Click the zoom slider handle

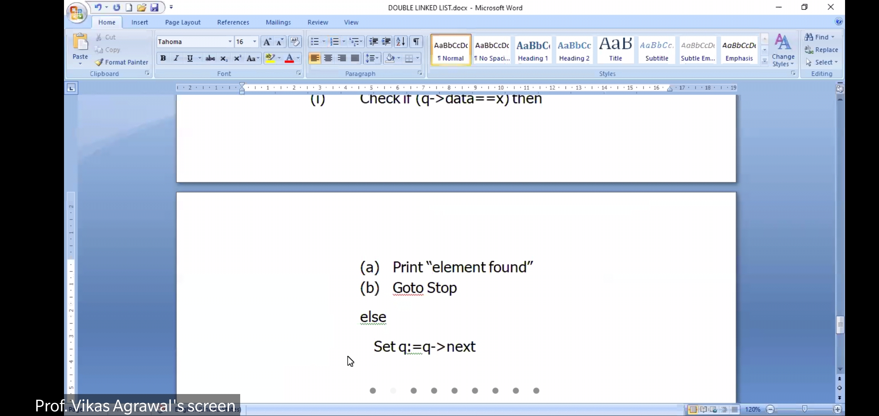pos(804,409)
